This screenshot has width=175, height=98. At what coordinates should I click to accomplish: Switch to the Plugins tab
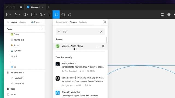pos(73,22)
